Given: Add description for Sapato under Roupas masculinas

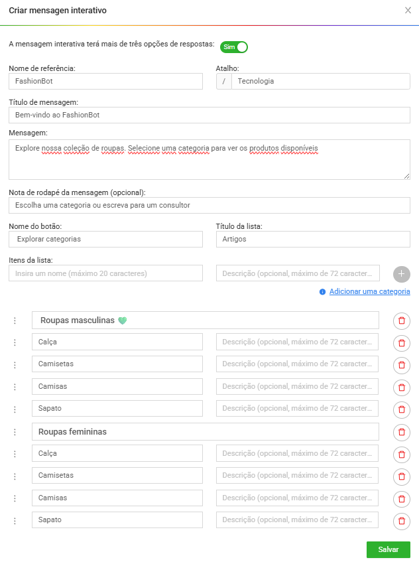Looking at the screenshot, I should click(x=297, y=409).
